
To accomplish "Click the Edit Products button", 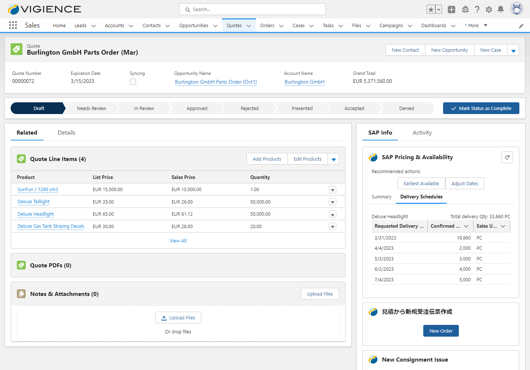I will point(308,159).
